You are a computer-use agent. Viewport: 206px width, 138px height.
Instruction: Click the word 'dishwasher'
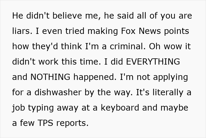coord(58,92)
